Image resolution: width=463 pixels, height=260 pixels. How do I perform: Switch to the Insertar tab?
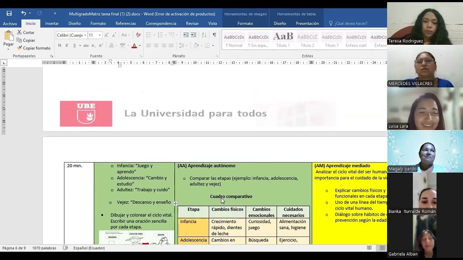coord(52,23)
